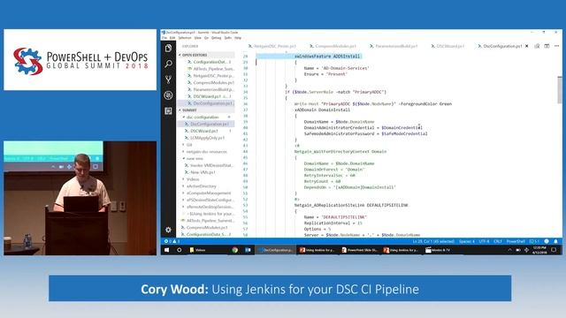566x318 pixels.
Task: Open the Go menu
Action: point(206,38)
